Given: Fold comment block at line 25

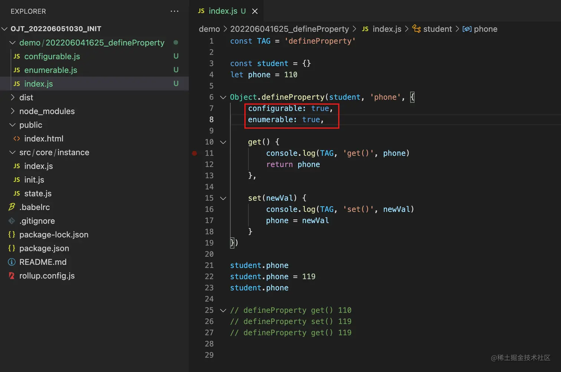Looking at the screenshot, I should coord(223,310).
